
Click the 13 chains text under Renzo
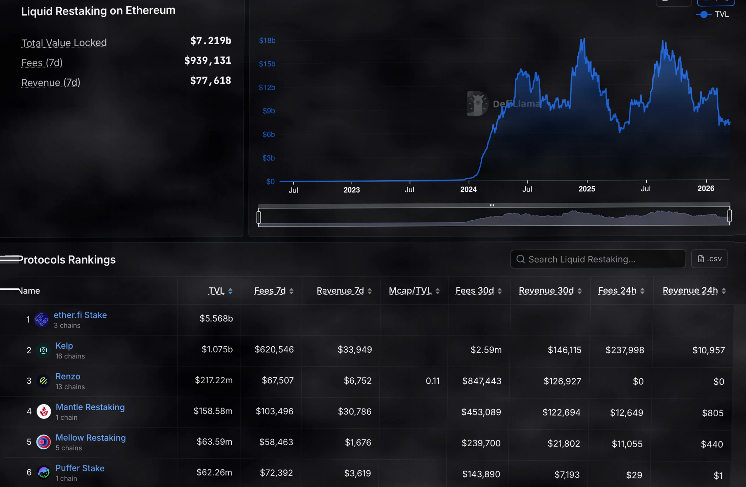tap(70, 387)
